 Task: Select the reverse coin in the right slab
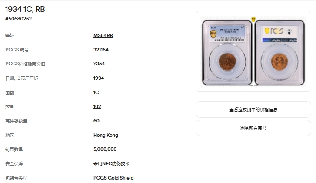tap(279, 62)
